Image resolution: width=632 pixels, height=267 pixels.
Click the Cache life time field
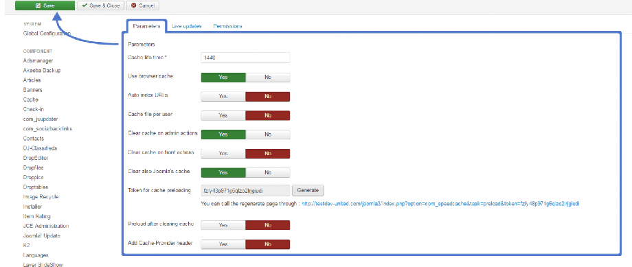(245, 58)
